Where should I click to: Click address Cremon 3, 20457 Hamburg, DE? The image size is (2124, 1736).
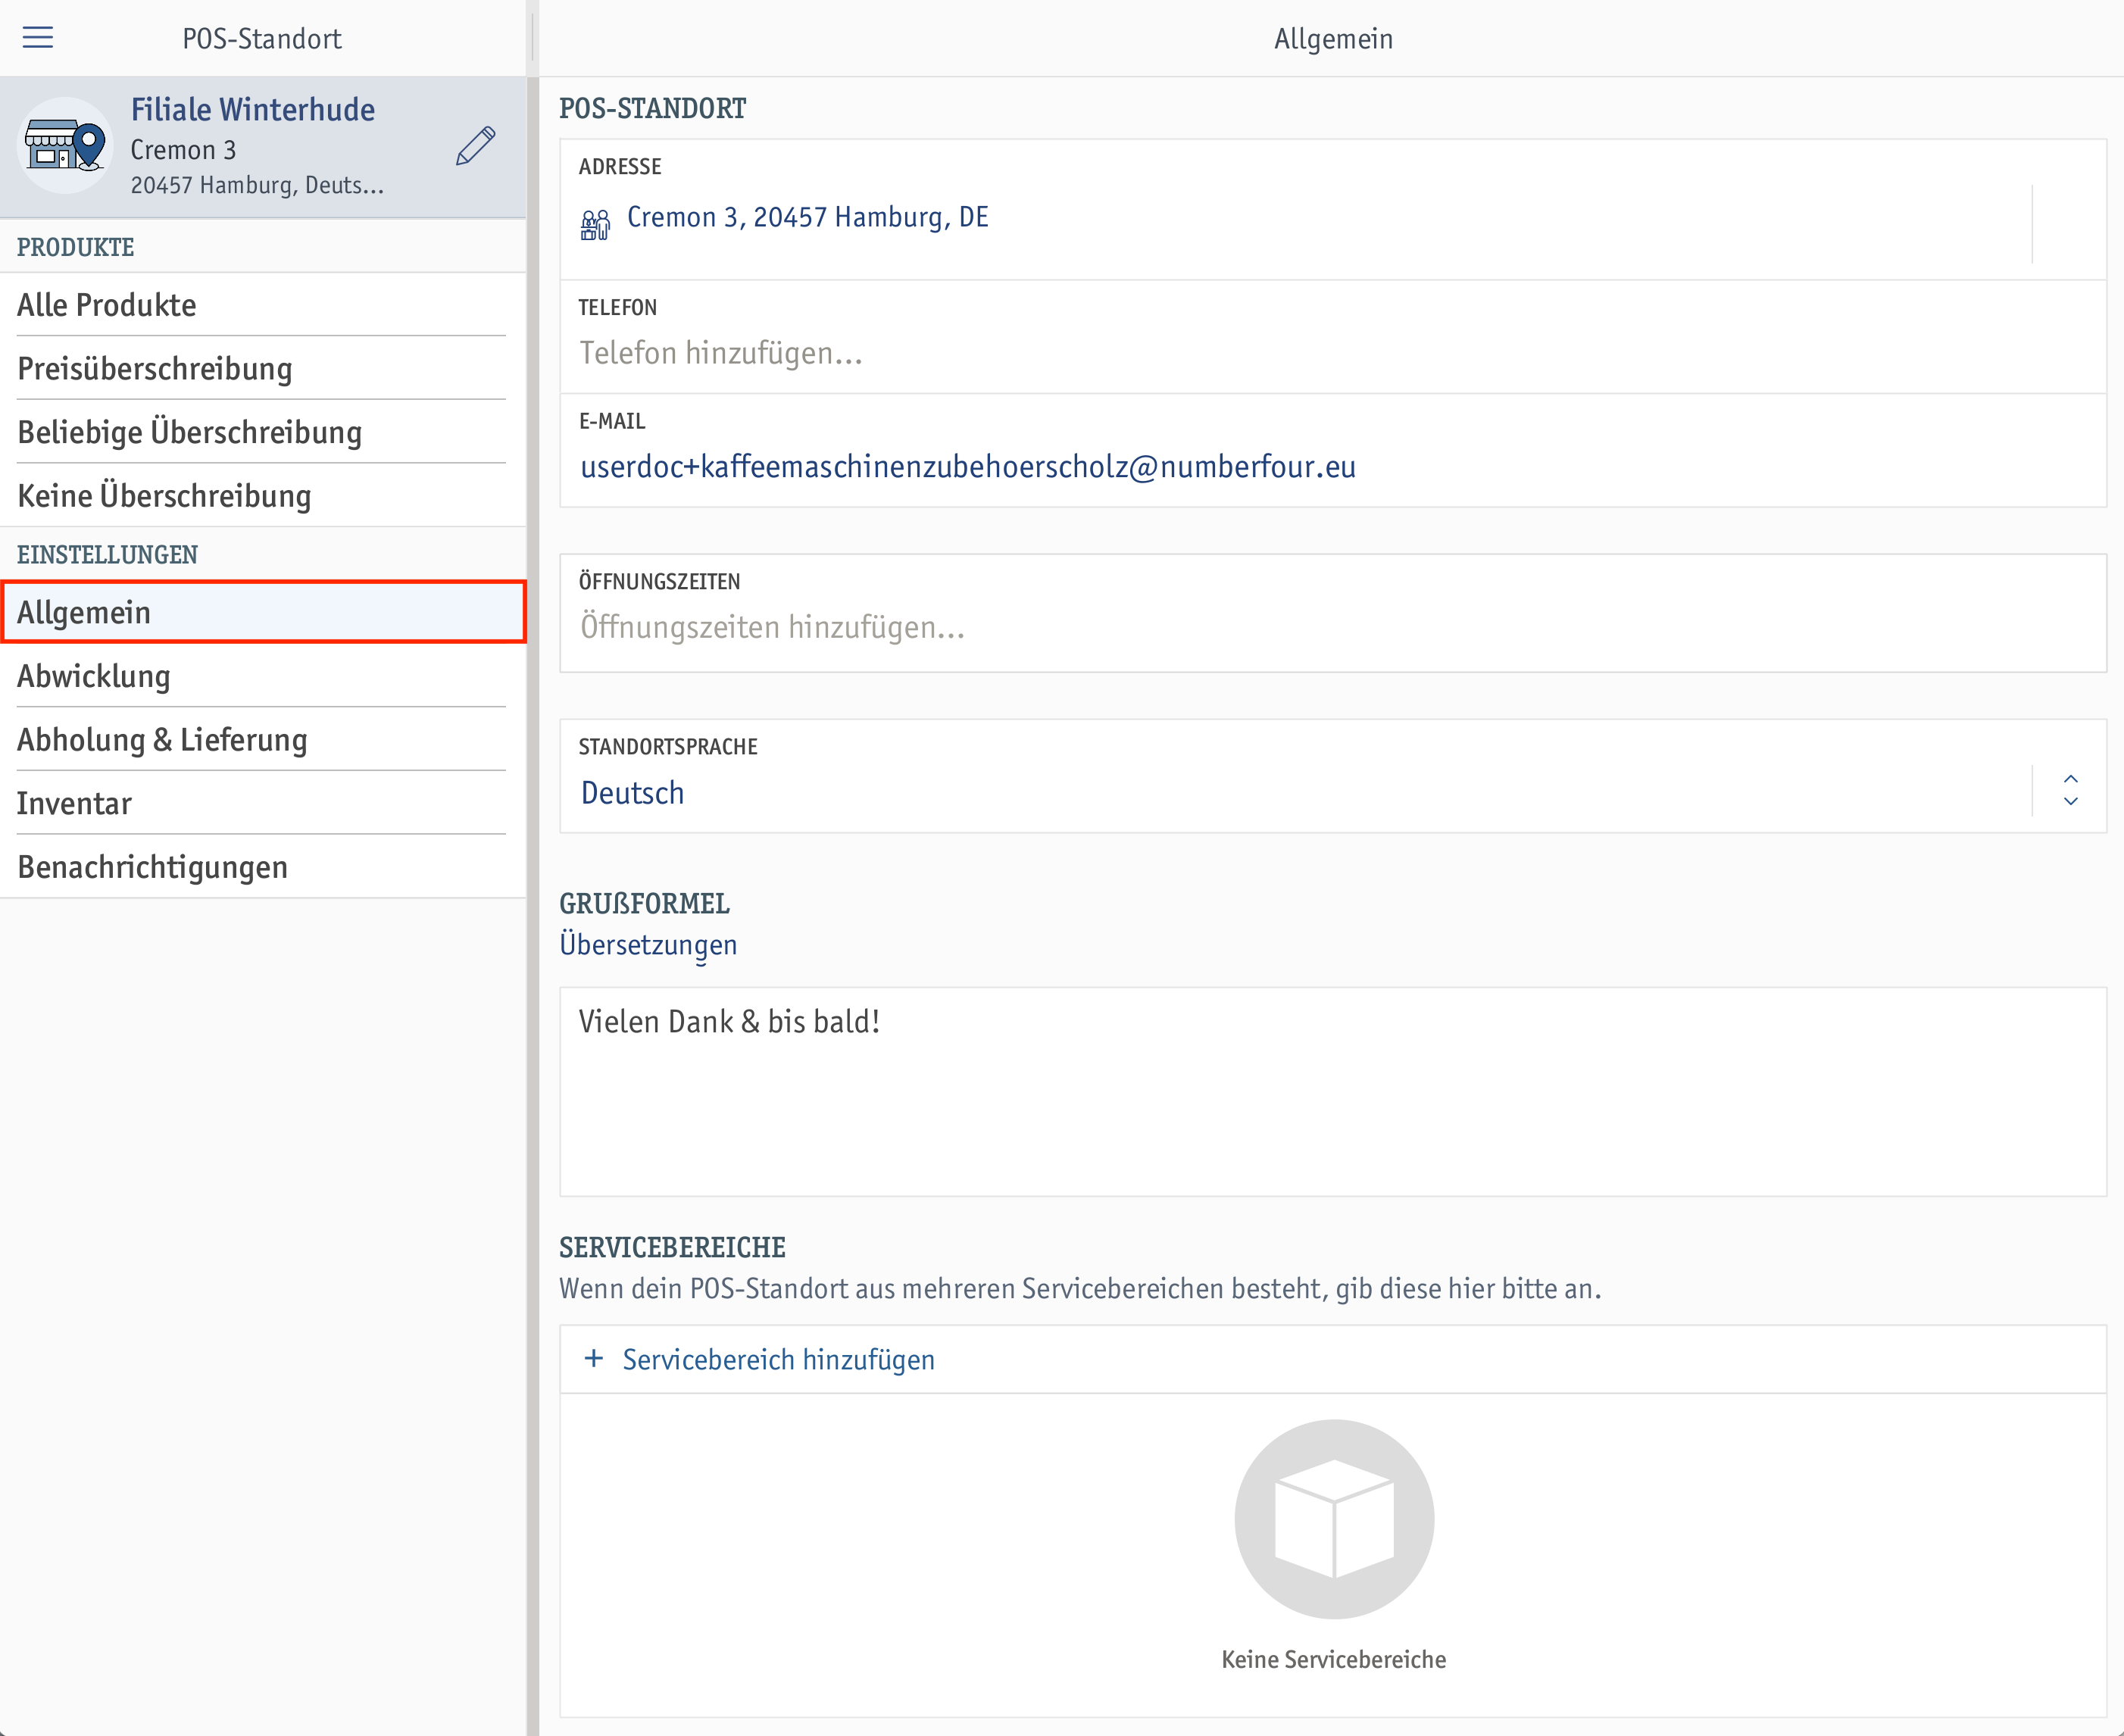[807, 217]
